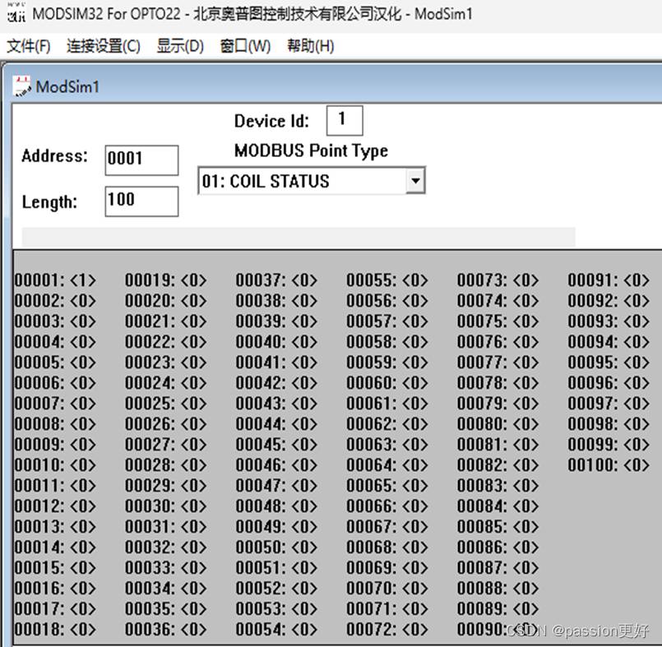Select coil entry 00081: <0>

[x=498, y=445]
